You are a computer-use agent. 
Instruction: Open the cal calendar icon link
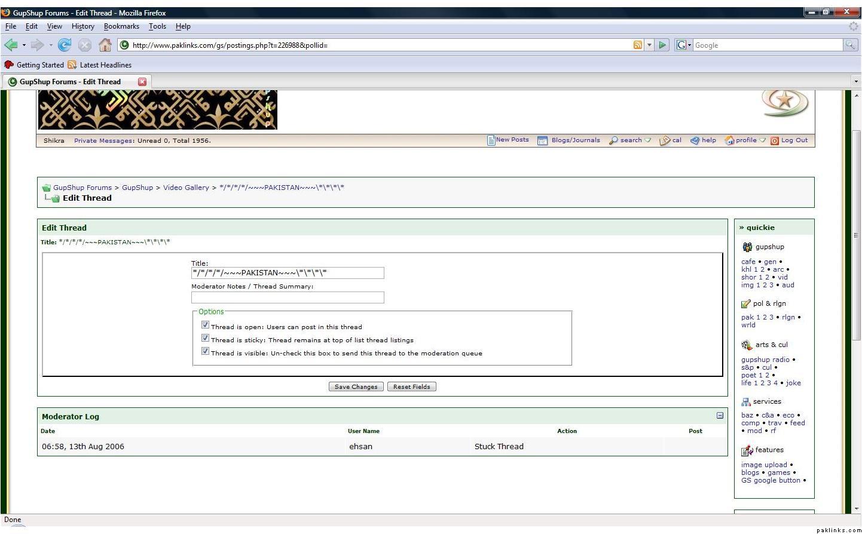click(x=664, y=140)
